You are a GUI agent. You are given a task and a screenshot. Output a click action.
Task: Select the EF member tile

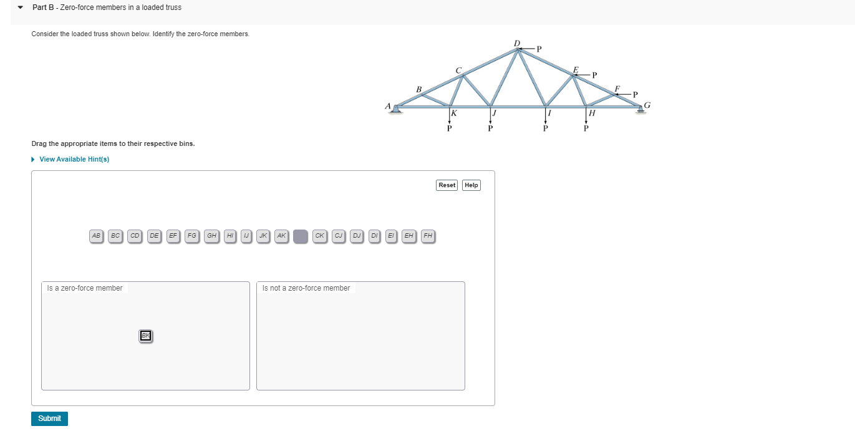[x=173, y=236]
